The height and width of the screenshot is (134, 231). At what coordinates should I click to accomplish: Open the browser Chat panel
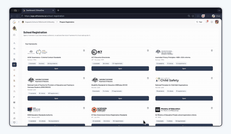point(216,16)
